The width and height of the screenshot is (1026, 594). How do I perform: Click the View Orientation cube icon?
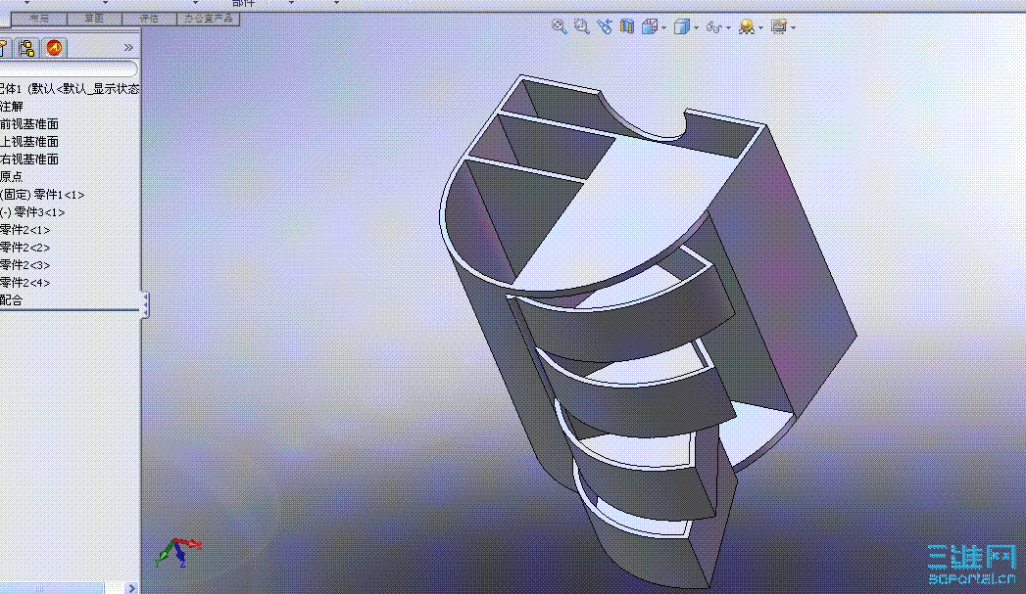[x=650, y=26]
